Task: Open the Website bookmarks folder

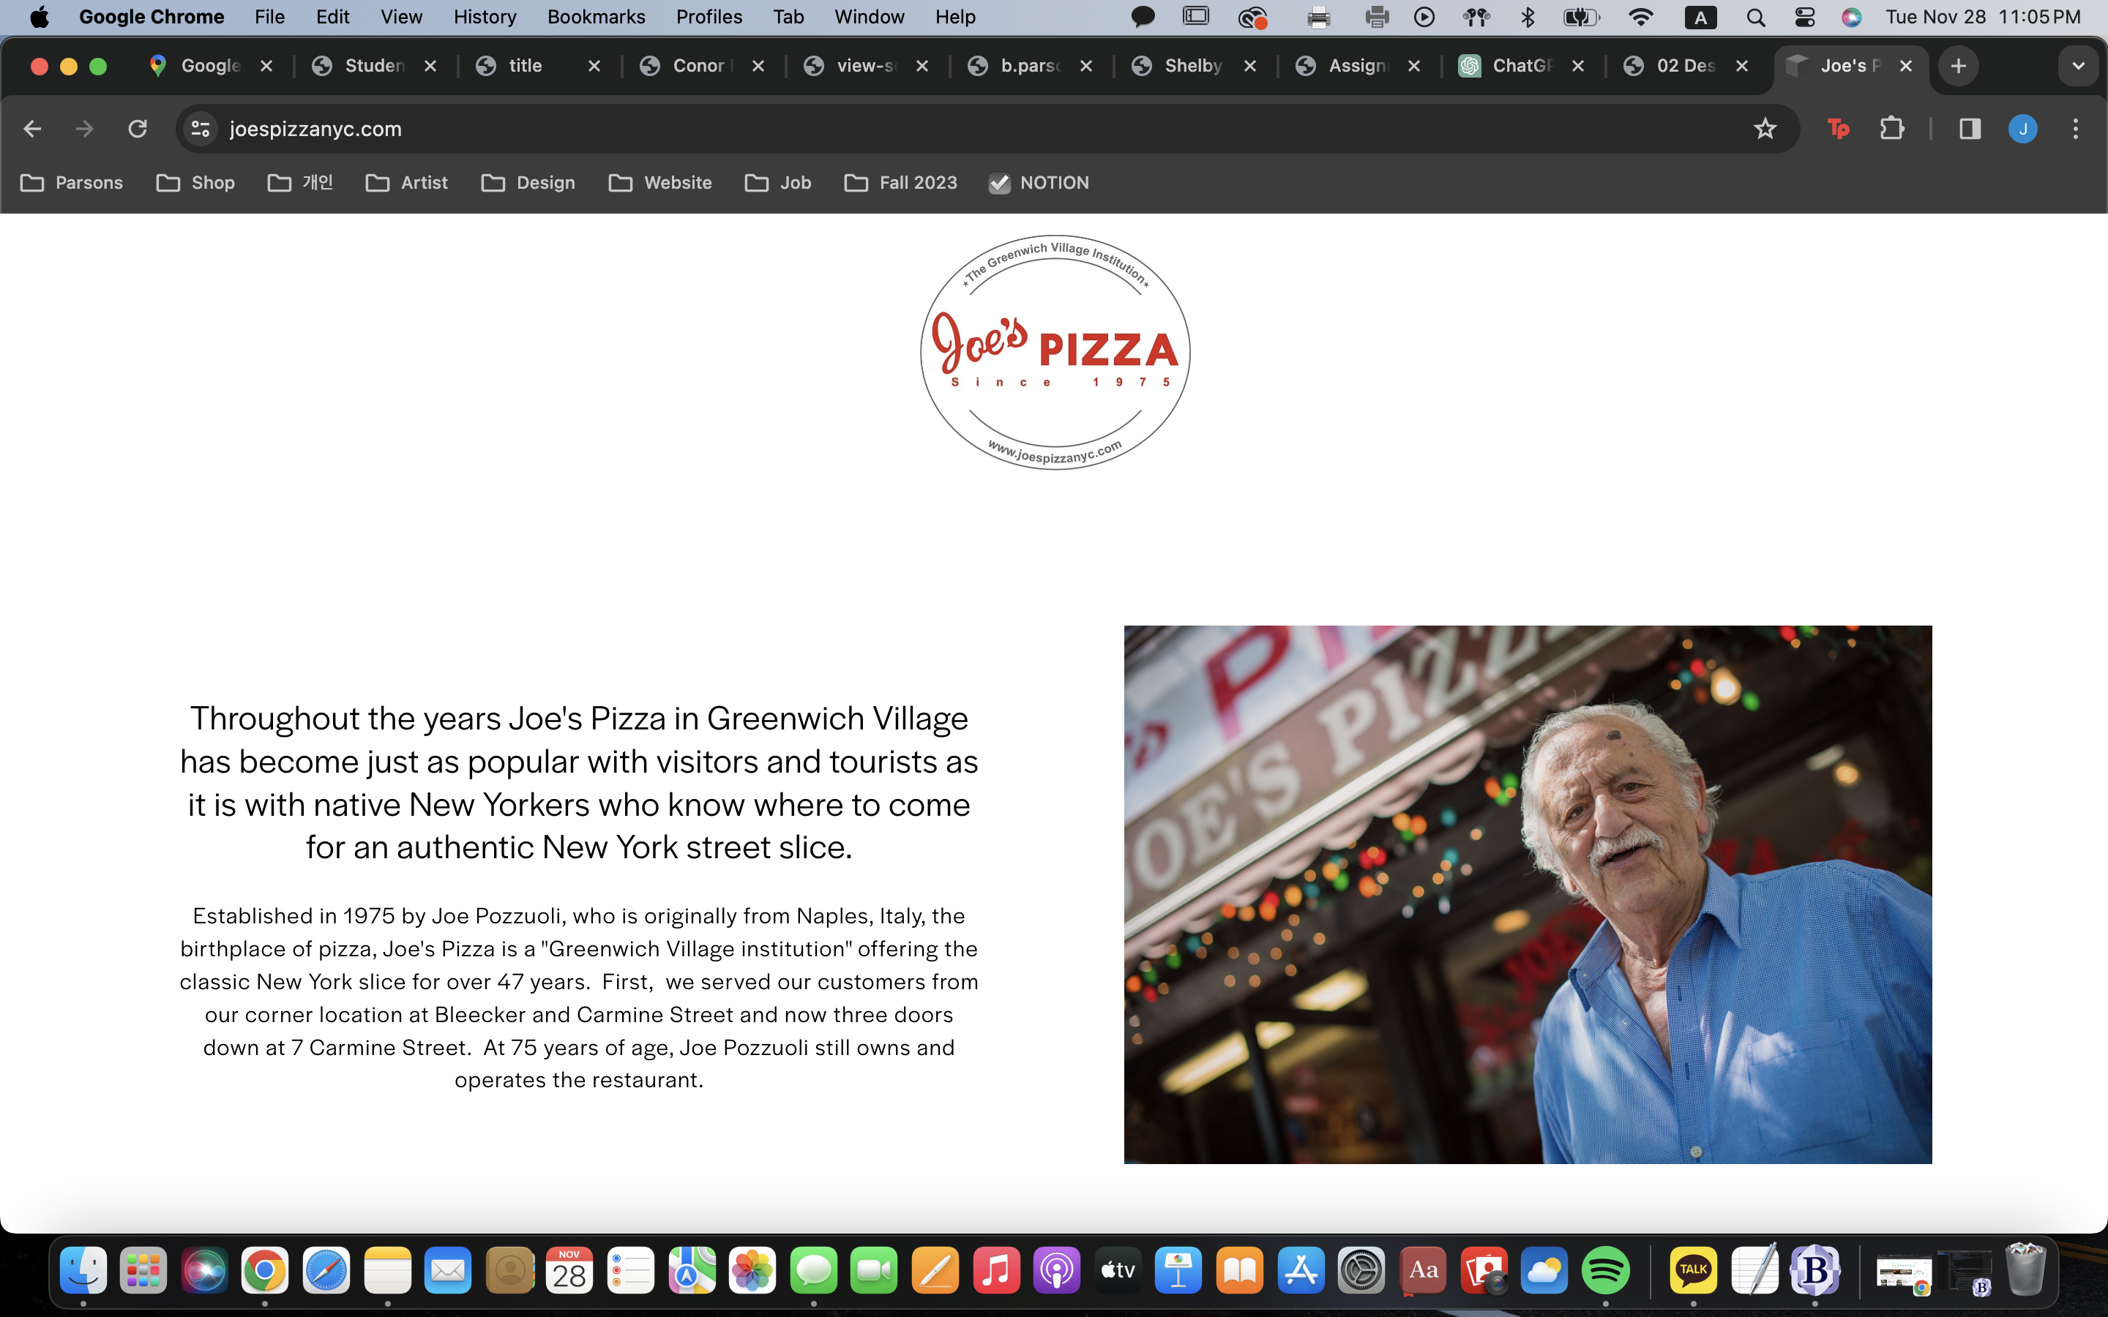Action: coord(660,183)
